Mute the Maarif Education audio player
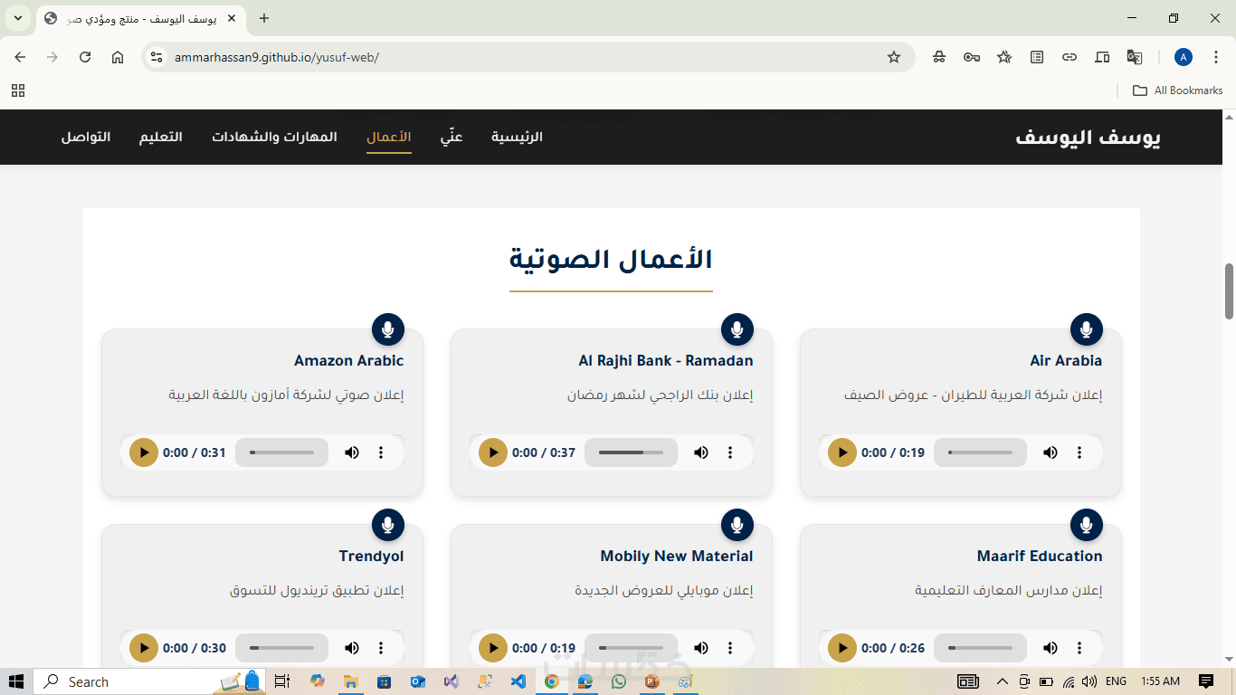This screenshot has height=695, width=1236. [1051, 648]
